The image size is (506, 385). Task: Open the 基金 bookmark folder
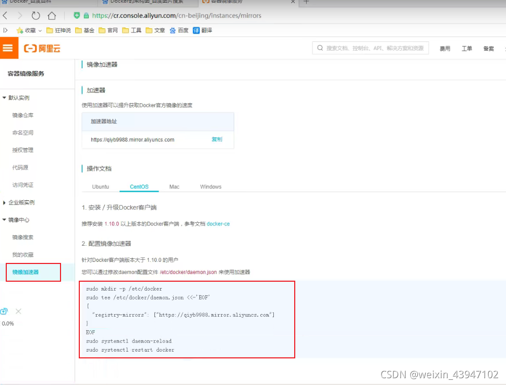pyautogui.click(x=85, y=30)
